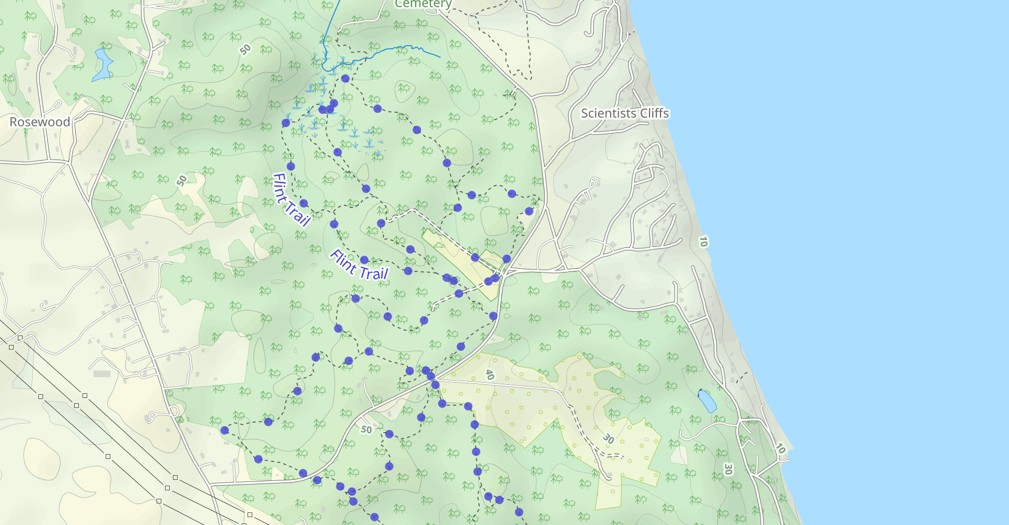Click the lower Flint Trail label
Viewport: 1009px width, 525px height.
pyautogui.click(x=359, y=266)
